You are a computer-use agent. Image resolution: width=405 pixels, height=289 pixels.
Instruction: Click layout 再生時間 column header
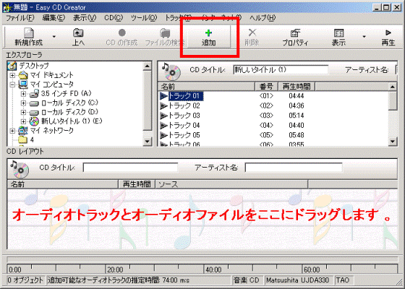point(137,184)
